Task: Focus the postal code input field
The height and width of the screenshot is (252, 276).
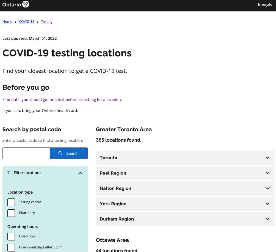Action: [x=26, y=154]
